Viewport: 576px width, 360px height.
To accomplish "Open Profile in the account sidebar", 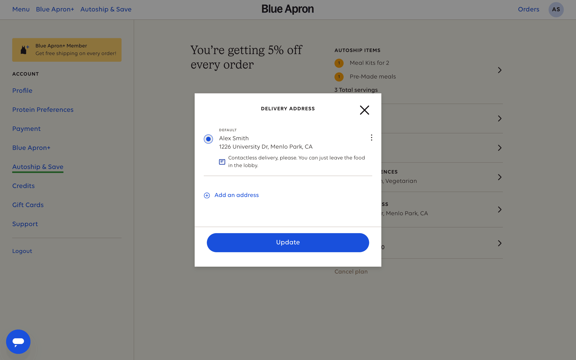I will pos(22,91).
